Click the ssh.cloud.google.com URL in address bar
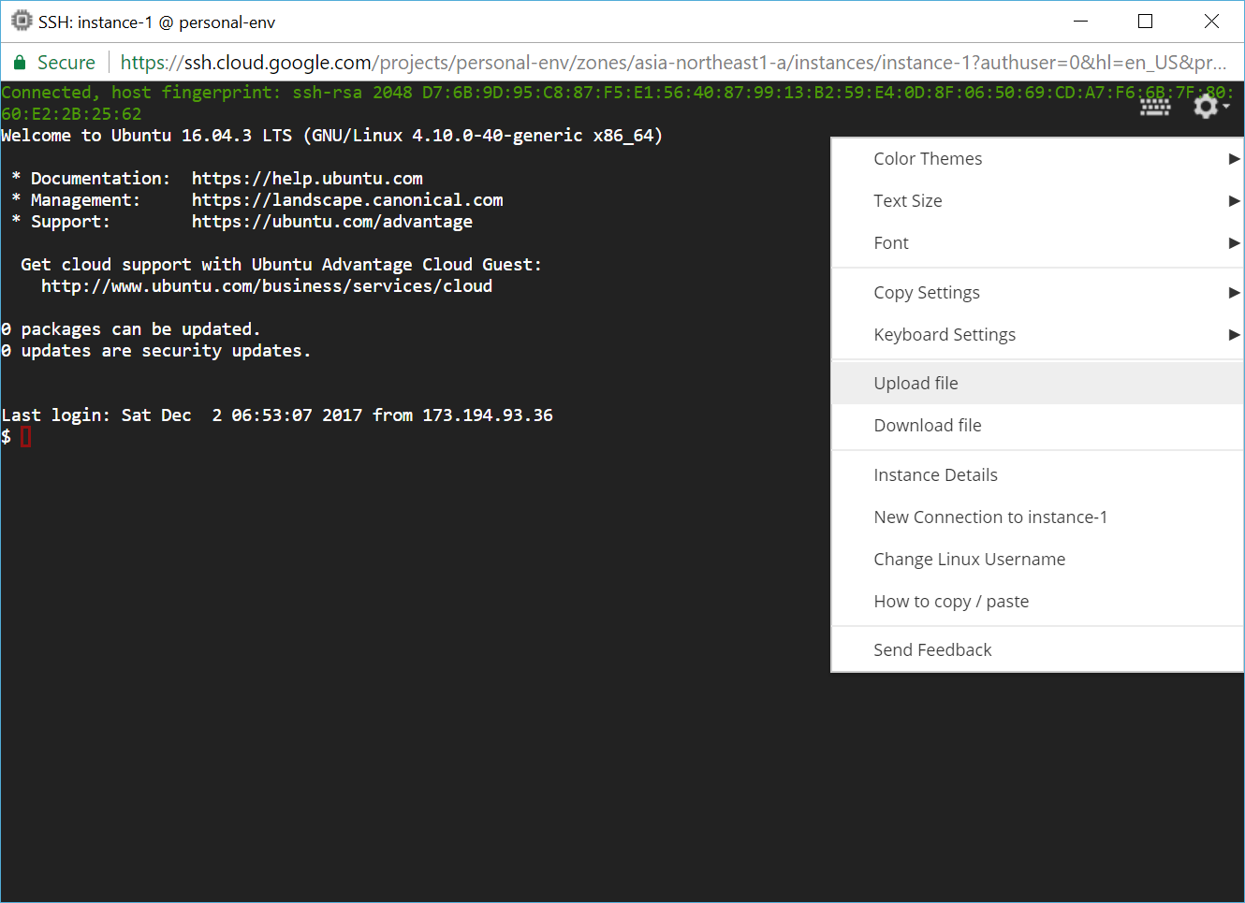This screenshot has height=903, width=1245. (673, 63)
